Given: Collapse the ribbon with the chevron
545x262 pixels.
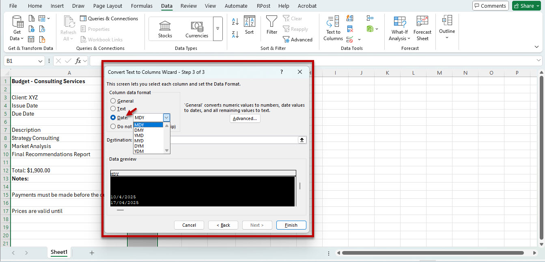Looking at the screenshot, I should [537, 47].
